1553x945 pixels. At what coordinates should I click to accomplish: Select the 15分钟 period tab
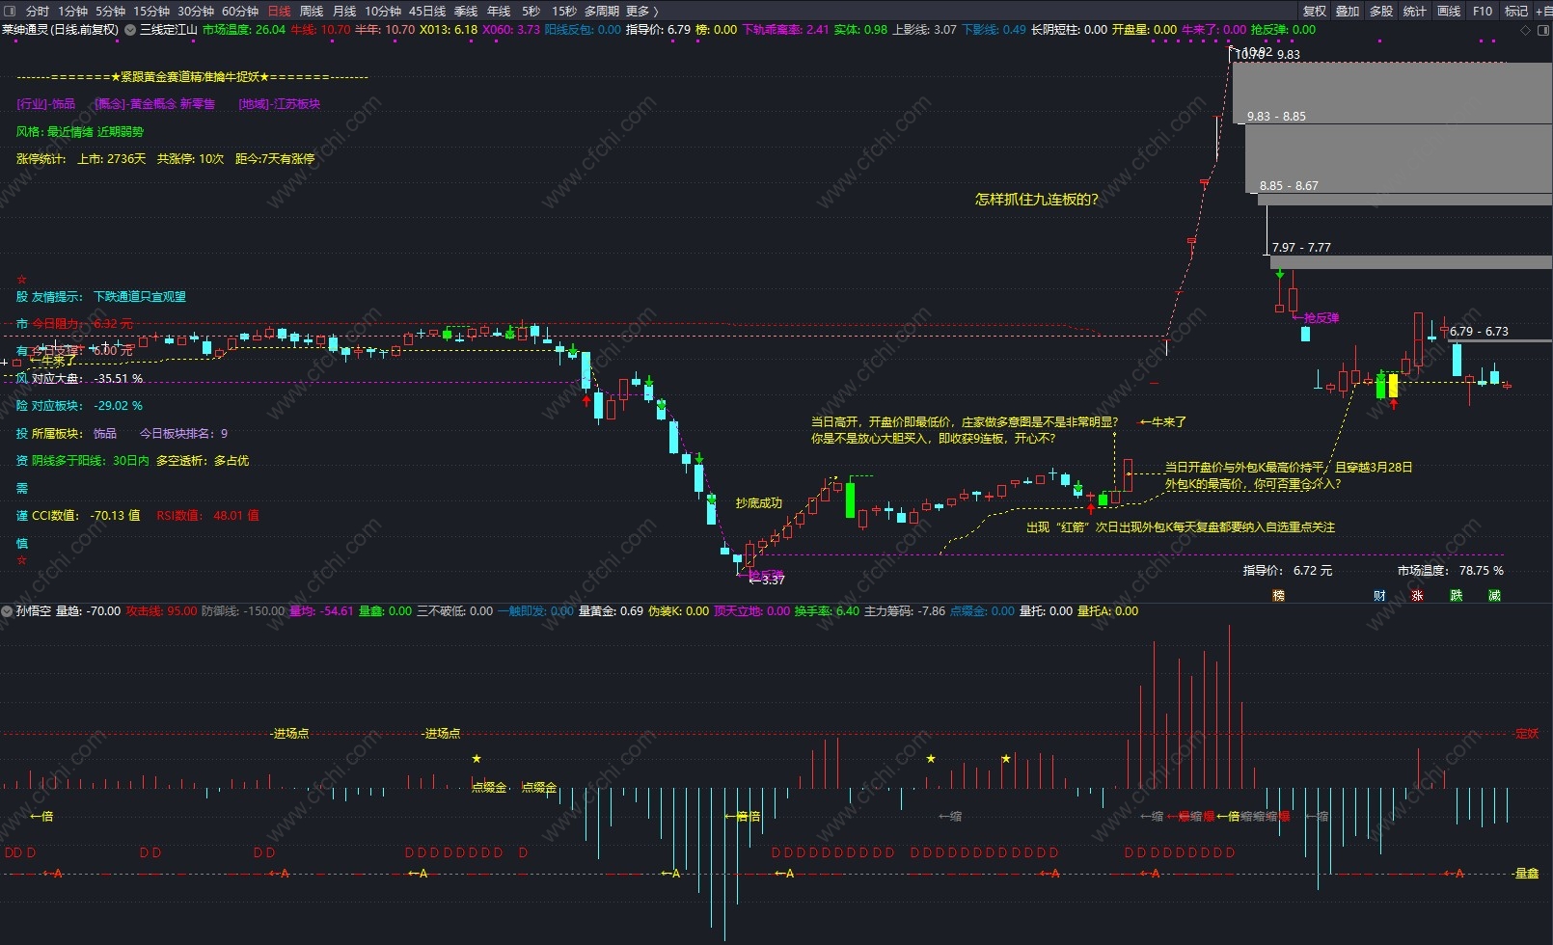[150, 11]
